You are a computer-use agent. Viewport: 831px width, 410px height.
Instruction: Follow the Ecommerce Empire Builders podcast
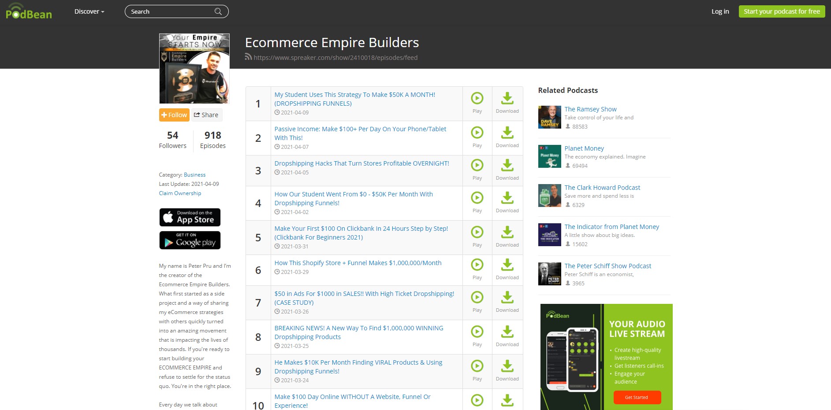point(174,115)
